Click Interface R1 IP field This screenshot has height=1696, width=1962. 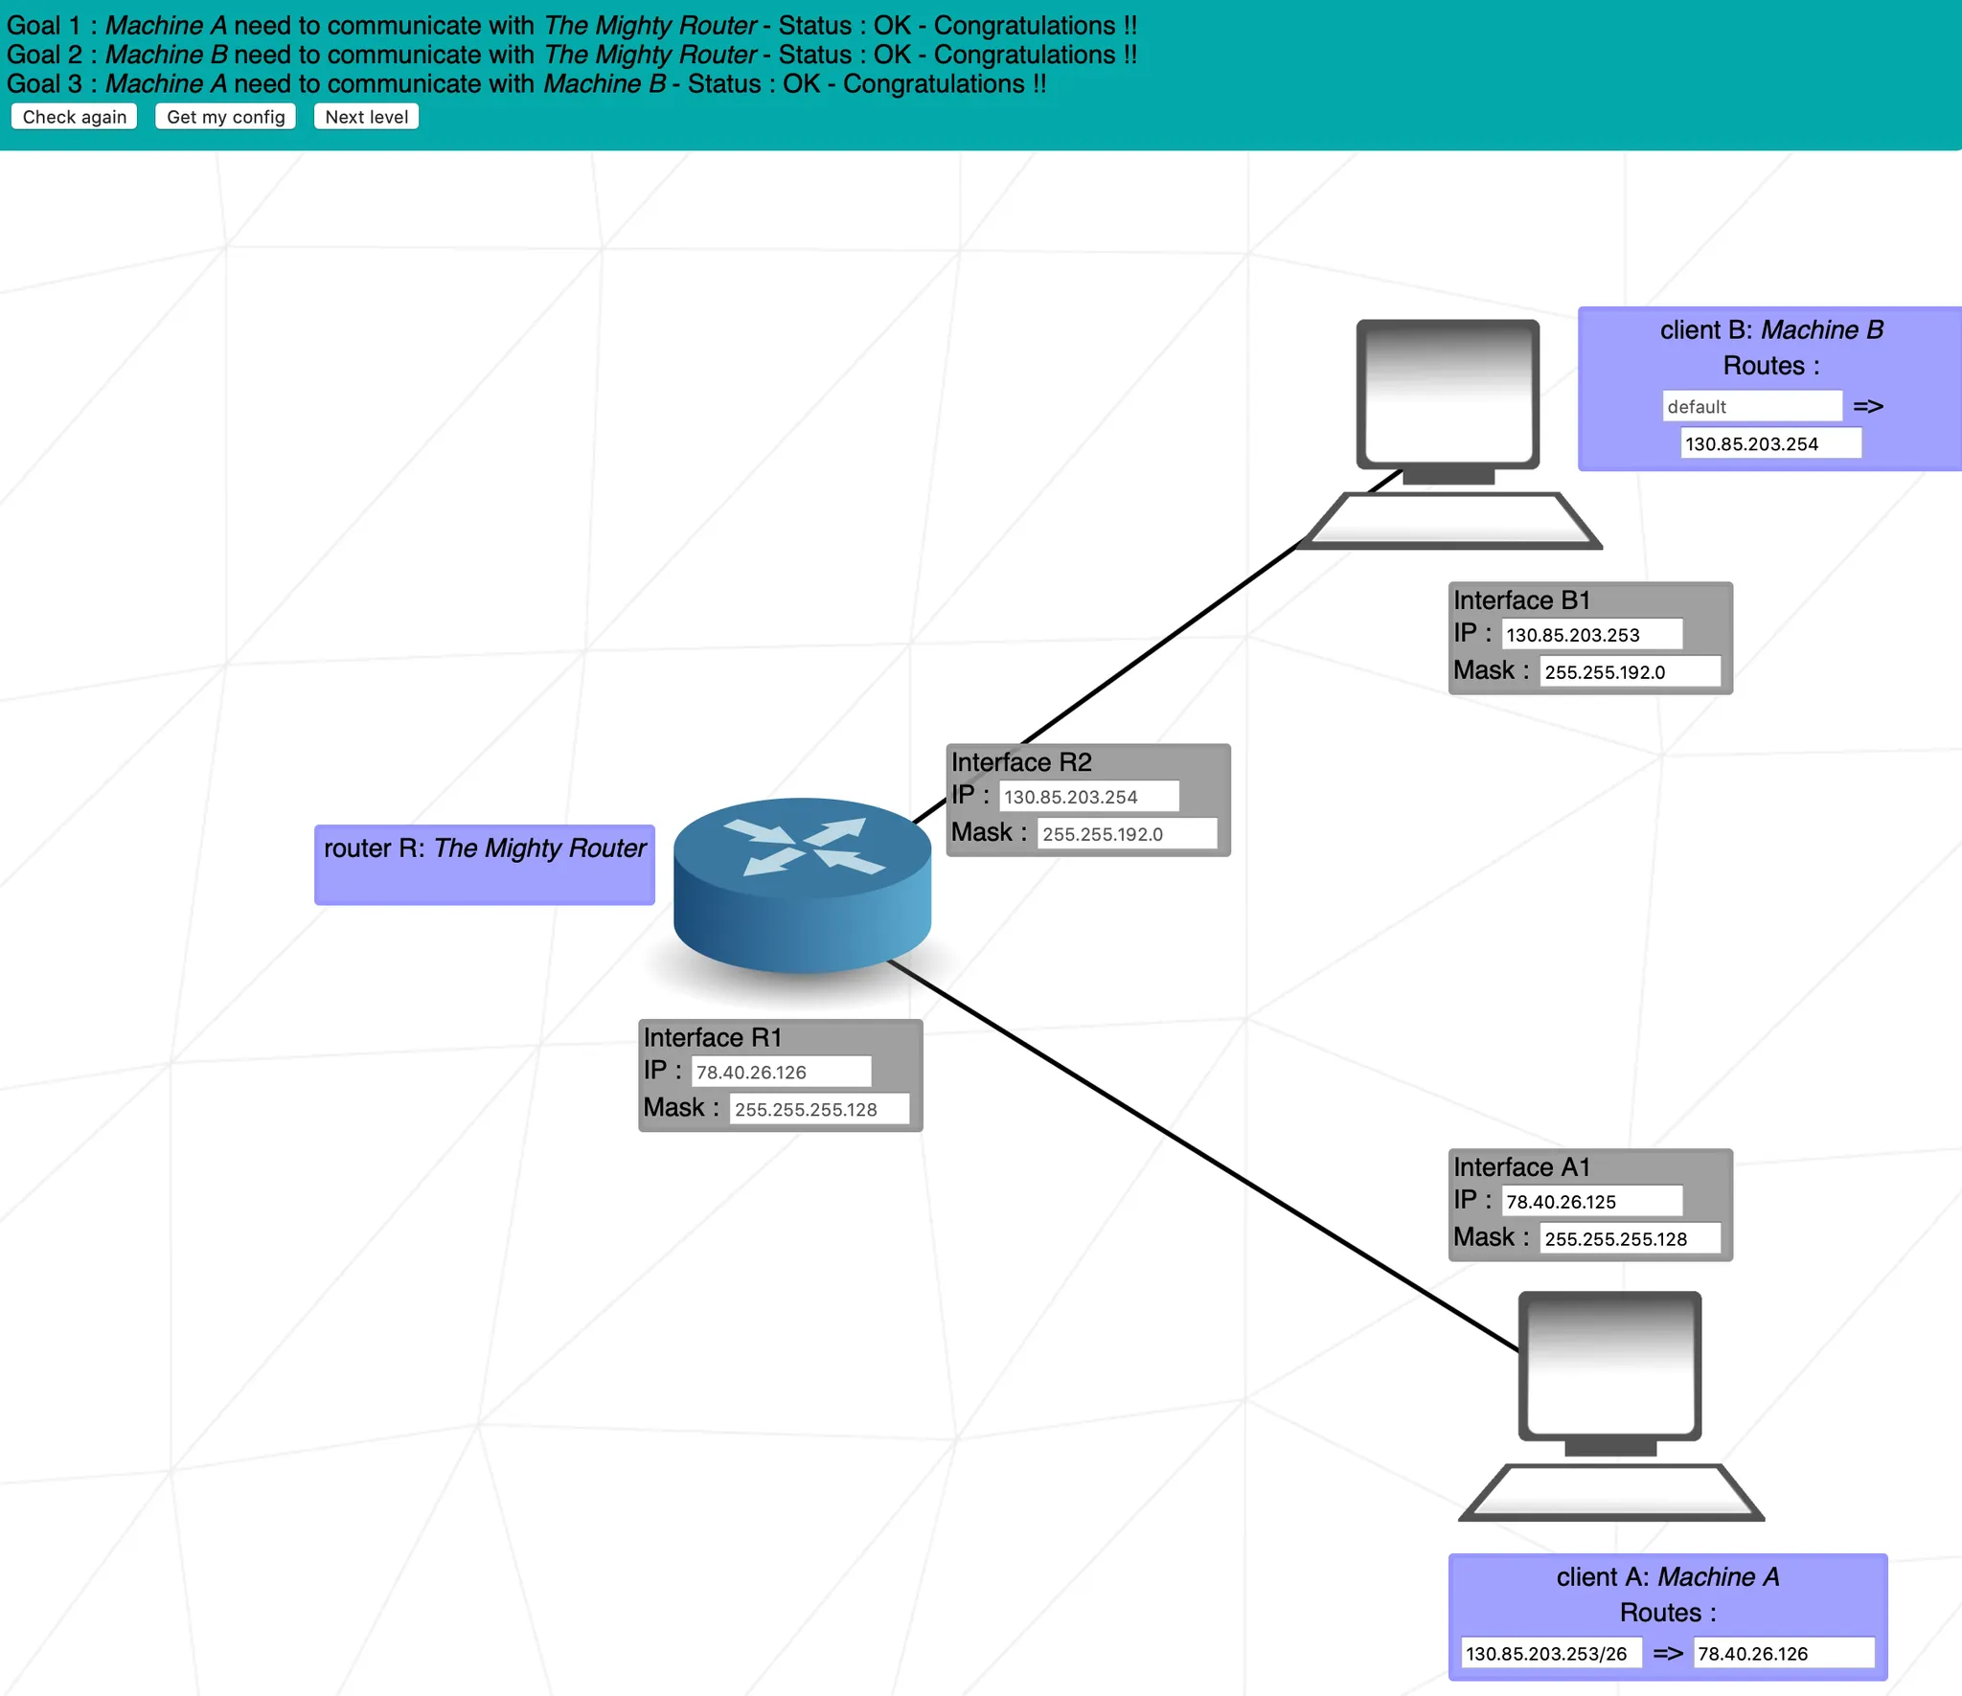[x=781, y=1072]
